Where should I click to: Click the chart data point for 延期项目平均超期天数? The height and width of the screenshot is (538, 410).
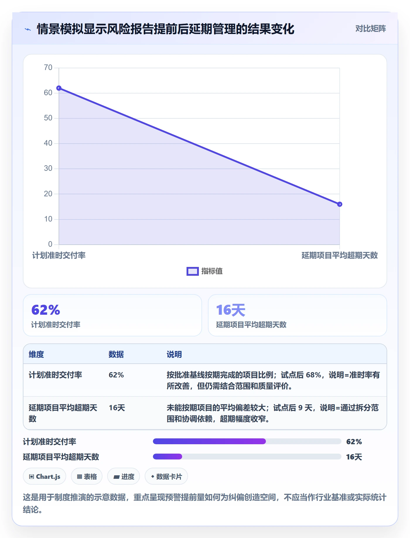coord(340,204)
